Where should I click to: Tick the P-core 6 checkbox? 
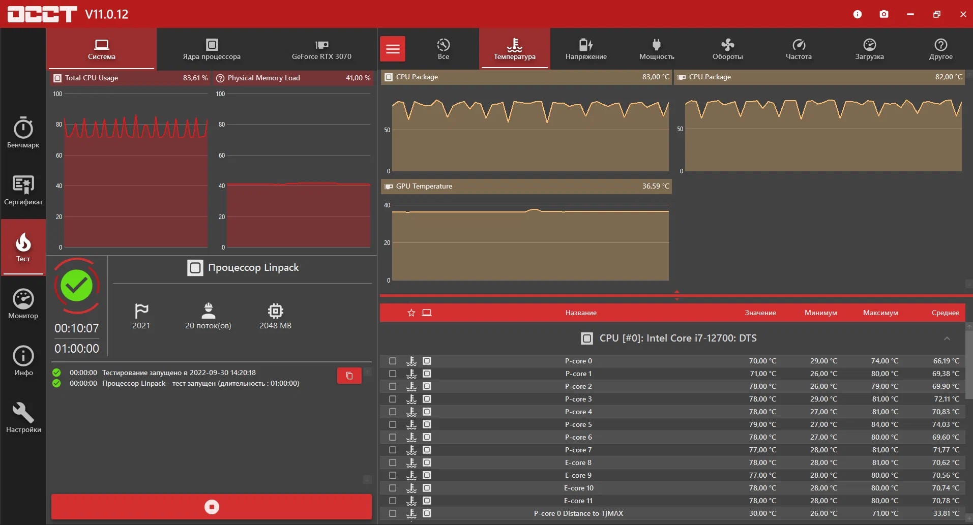pos(393,437)
